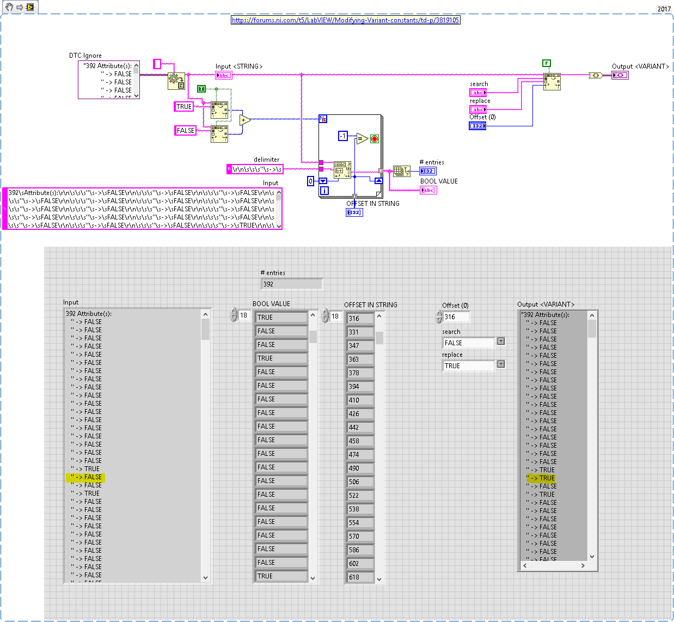The width and height of the screenshot is (674, 622).
Task: Click the Input list vertical scrollbar thumb
Action: tap(205, 330)
